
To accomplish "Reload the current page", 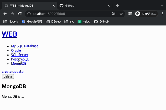I will (20, 14).
